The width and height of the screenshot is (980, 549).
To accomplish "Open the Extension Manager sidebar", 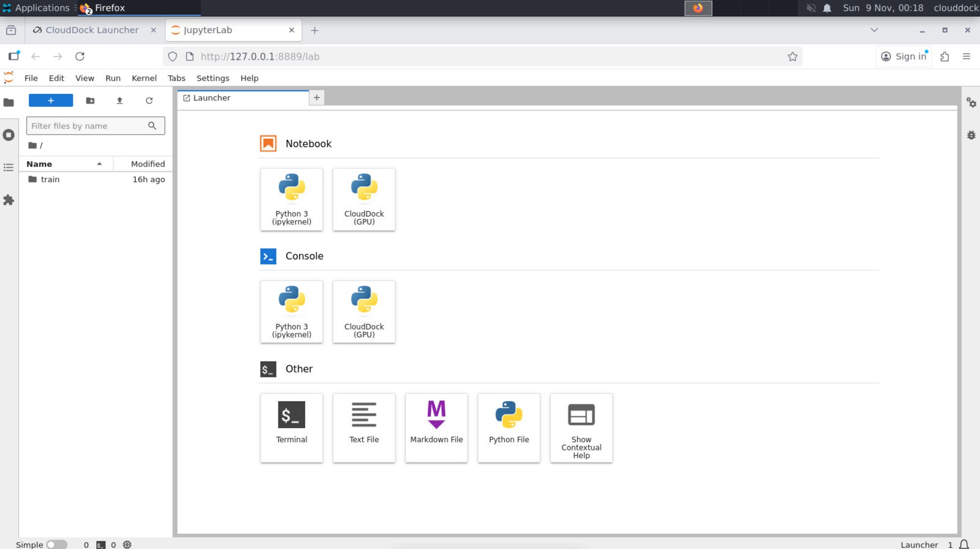I will pyautogui.click(x=8, y=200).
